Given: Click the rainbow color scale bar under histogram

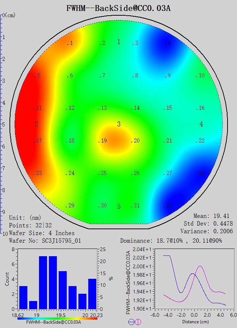Looking at the screenshot, I should point(58,318).
